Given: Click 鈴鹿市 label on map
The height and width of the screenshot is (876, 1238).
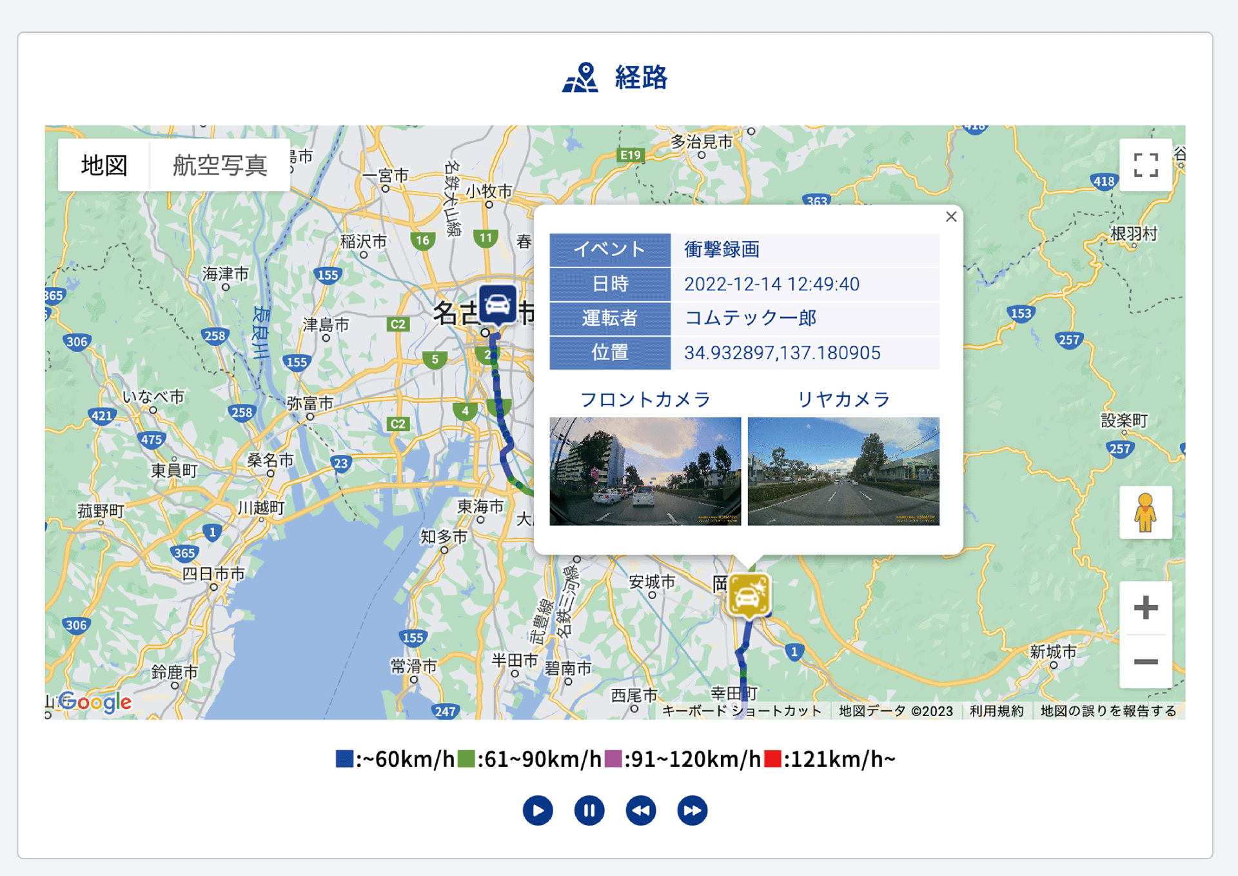Looking at the screenshot, I should (x=175, y=672).
